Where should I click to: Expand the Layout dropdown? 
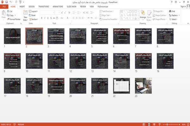tap(34, 11)
